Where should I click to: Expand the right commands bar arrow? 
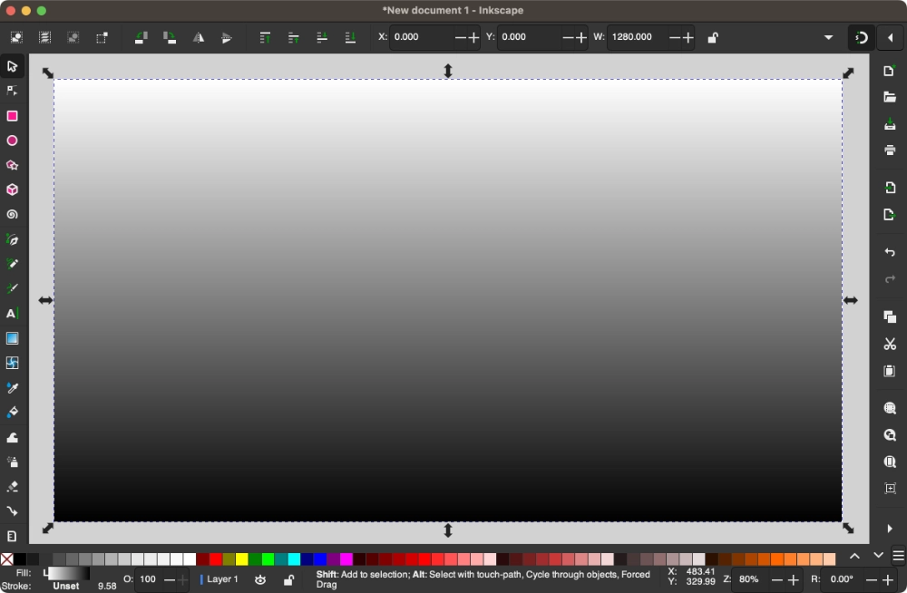coord(890,529)
